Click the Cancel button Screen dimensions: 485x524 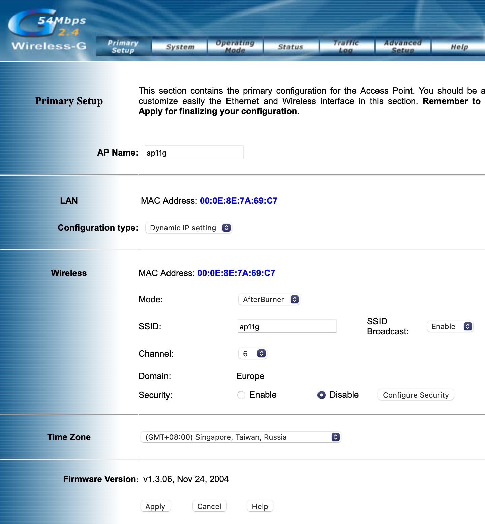209,506
